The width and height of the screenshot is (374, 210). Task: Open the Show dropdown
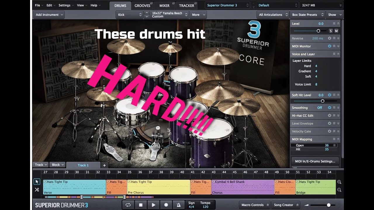(x=334, y=15)
